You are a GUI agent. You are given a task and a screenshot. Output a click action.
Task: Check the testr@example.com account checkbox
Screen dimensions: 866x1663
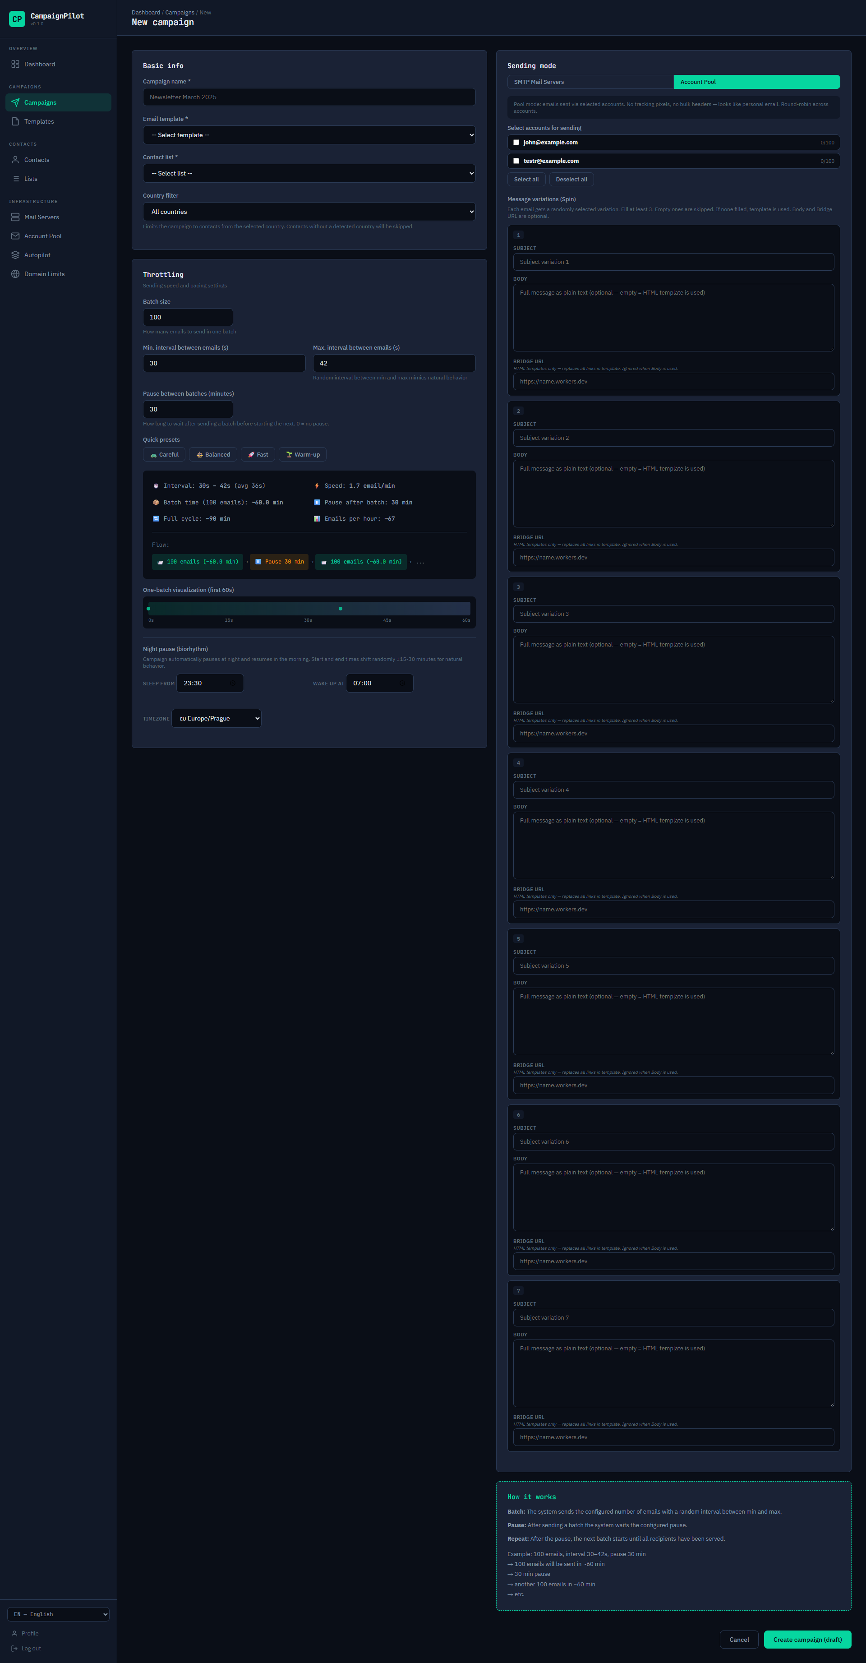click(x=516, y=161)
